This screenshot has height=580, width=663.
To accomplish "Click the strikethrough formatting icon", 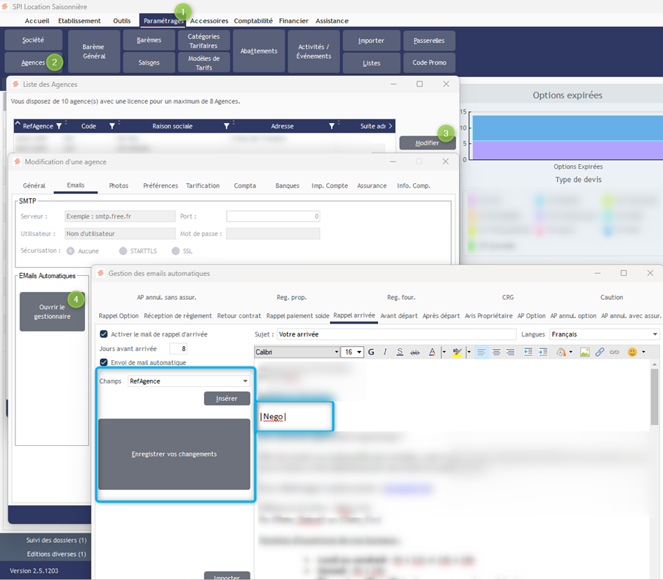I will 415,352.
